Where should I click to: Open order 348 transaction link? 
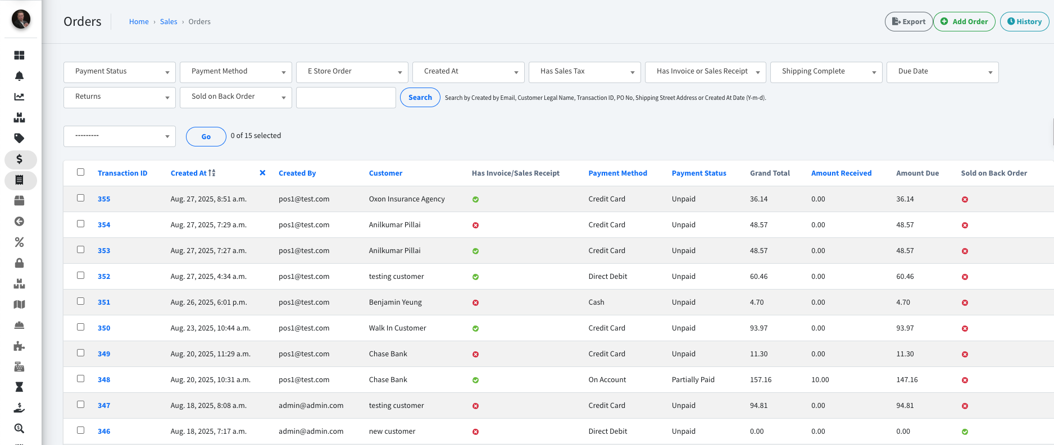click(104, 380)
